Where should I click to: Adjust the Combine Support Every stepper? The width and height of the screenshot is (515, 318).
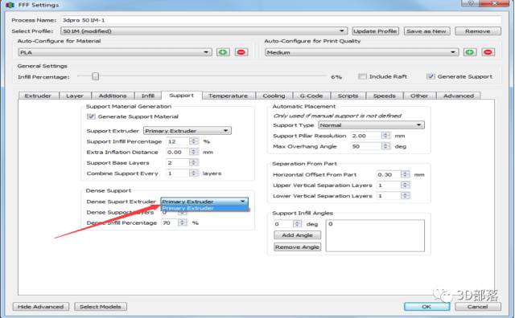point(194,173)
